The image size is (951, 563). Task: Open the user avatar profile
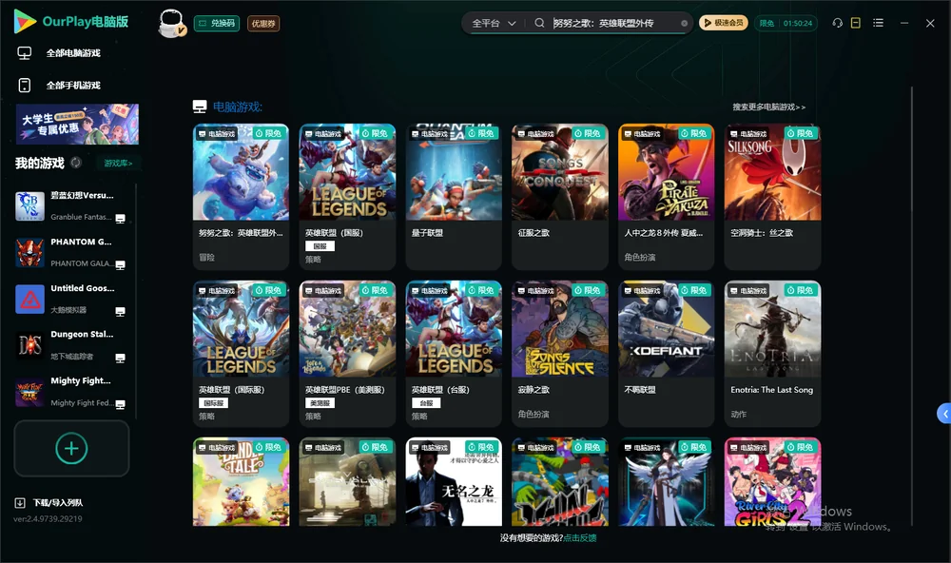171,23
